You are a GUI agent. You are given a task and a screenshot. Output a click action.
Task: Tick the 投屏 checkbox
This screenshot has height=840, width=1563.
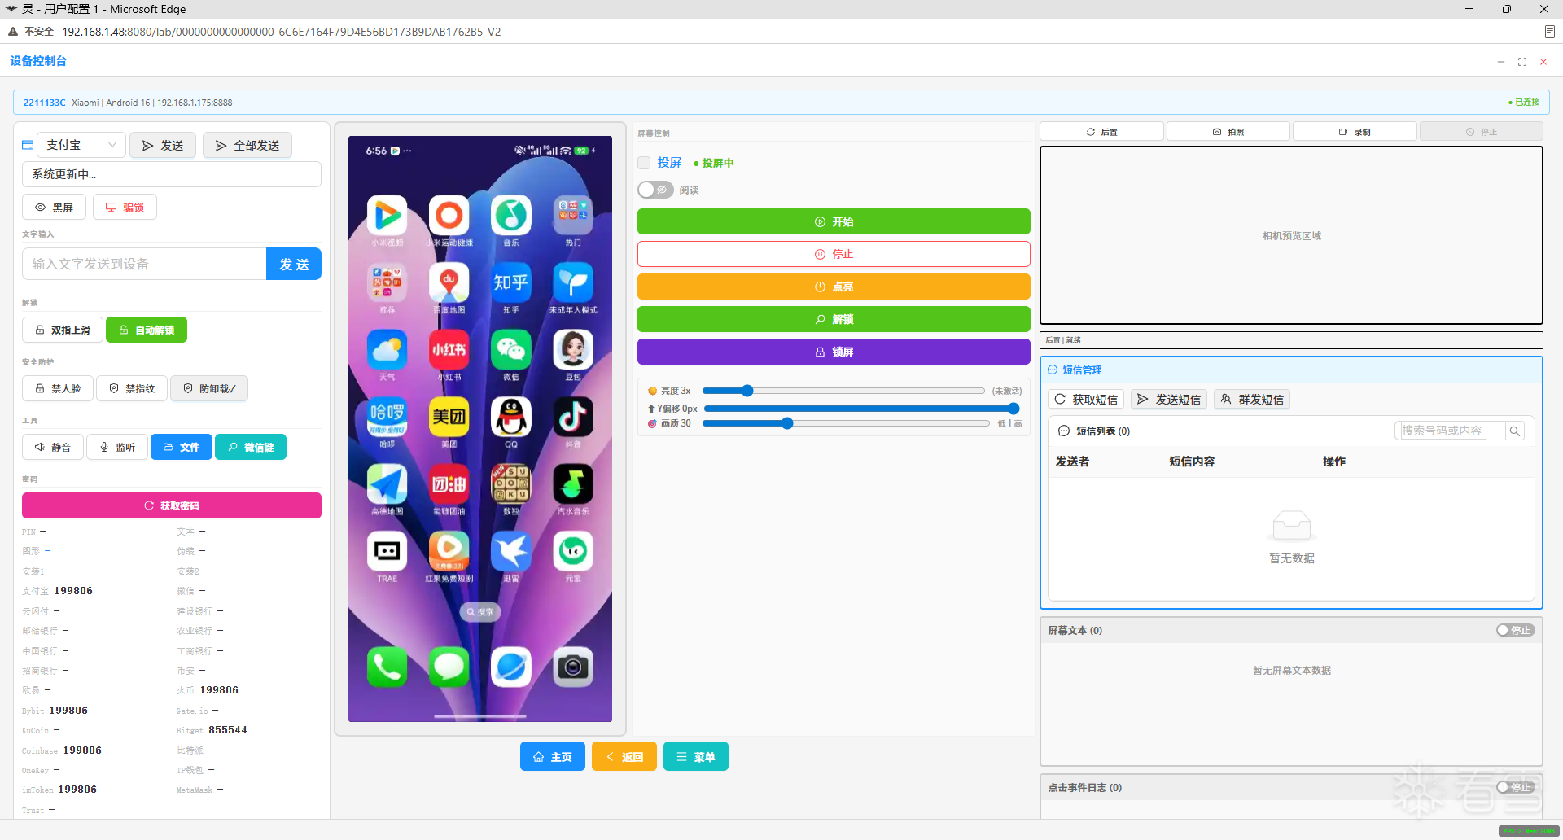pyautogui.click(x=644, y=163)
